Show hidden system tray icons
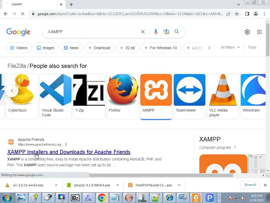 (x=224, y=198)
